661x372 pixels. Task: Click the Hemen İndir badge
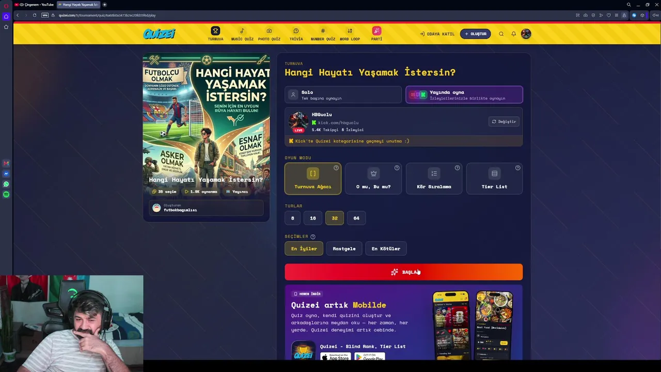click(307, 294)
